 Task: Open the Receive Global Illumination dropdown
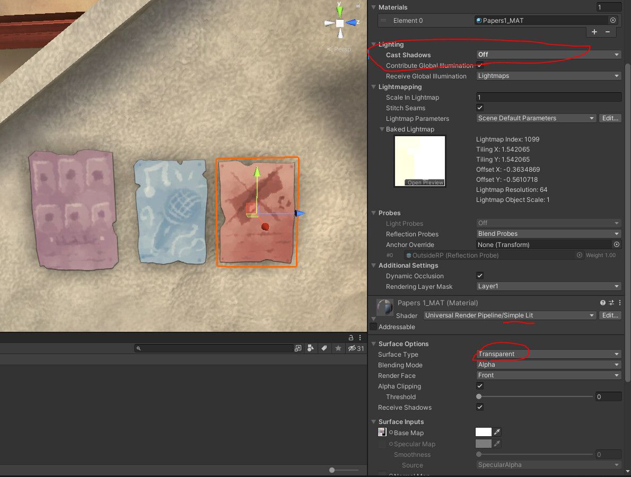[548, 75]
